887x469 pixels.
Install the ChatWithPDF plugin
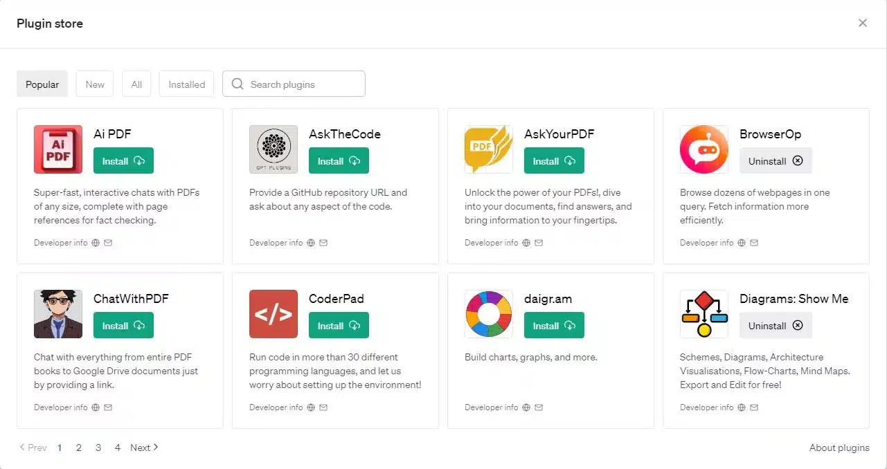click(x=123, y=325)
